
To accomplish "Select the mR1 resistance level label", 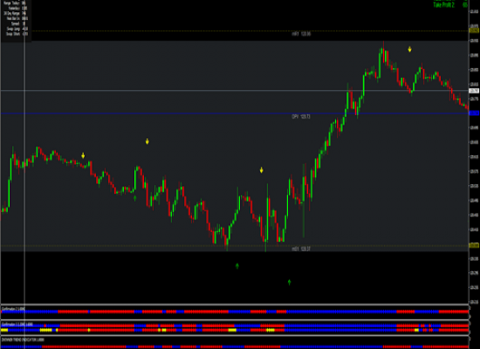I will tap(301, 34).
